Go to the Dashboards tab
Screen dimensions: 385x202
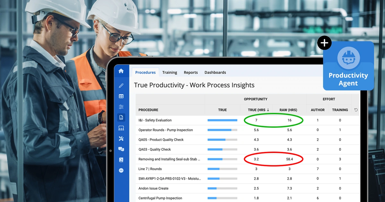point(215,72)
